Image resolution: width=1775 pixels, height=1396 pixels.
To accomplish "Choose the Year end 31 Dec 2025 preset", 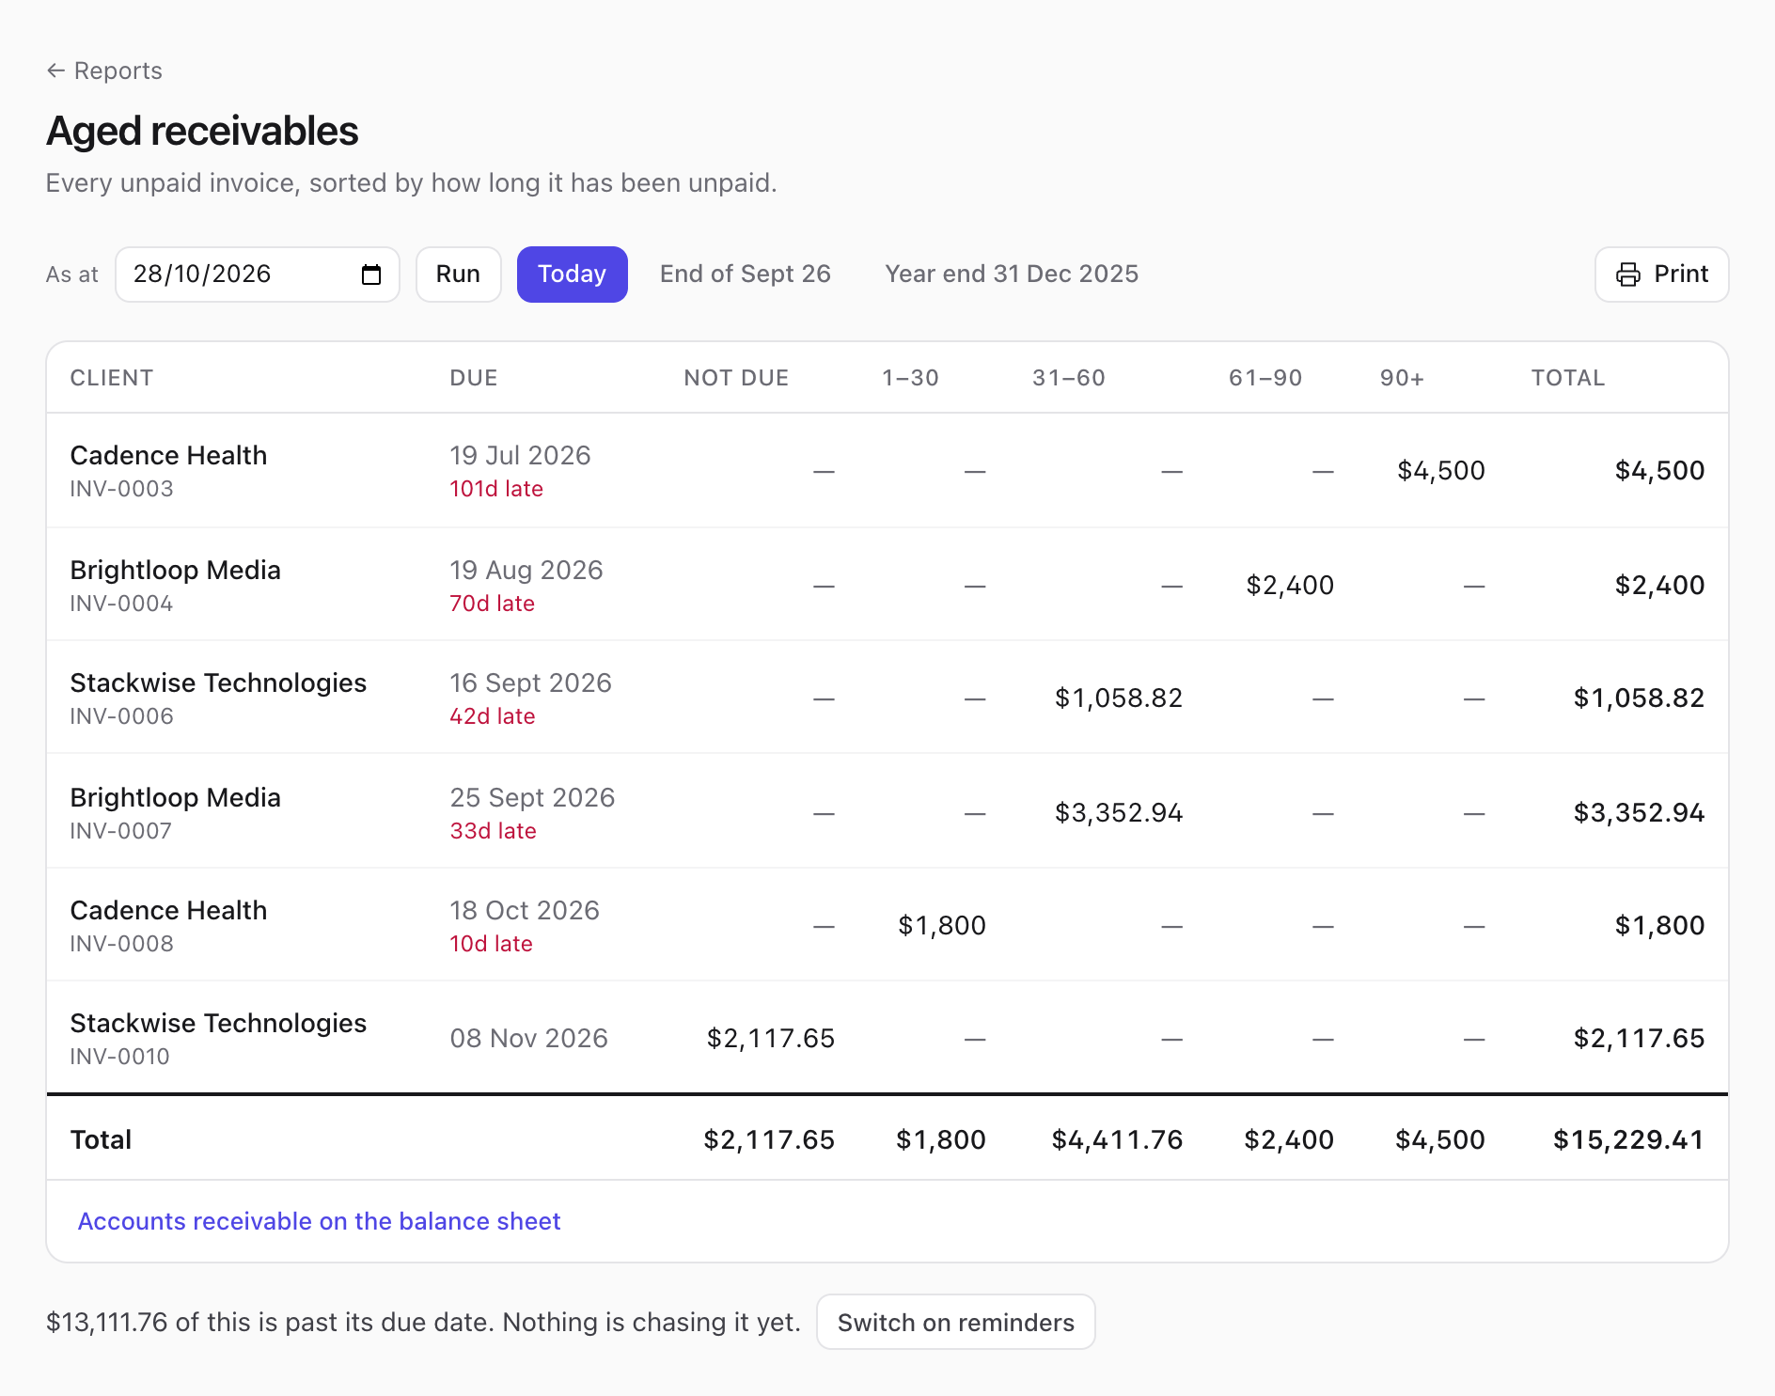I will pyautogui.click(x=1012, y=274).
